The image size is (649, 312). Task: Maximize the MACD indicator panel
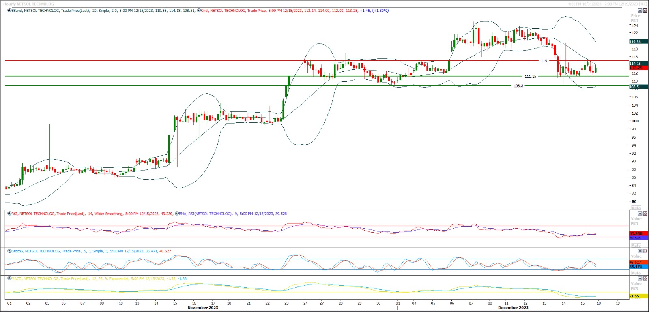[640, 279]
